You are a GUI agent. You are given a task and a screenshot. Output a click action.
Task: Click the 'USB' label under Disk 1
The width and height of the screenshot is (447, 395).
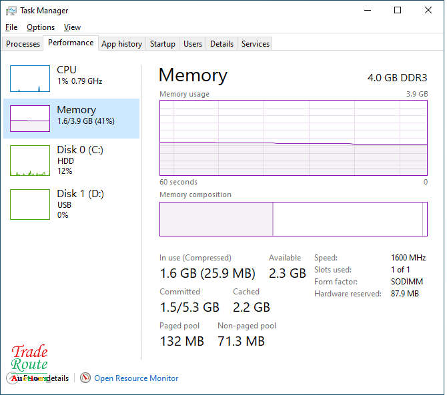pyautogui.click(x=64, y=205)
